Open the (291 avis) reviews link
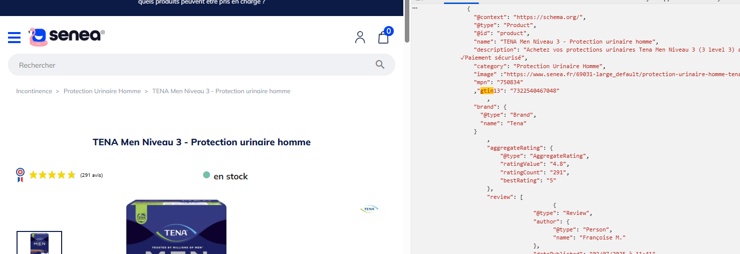The width and height of the screenshot is (740, 254). (x=91, y=175)
